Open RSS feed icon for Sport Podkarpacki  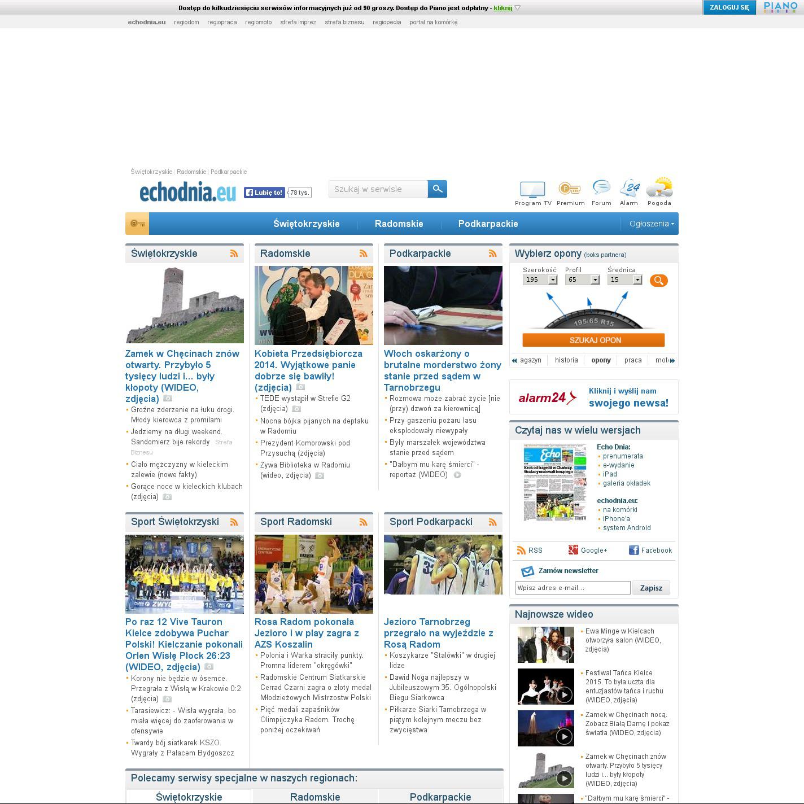pyautogui.click(x=492, y=522)
